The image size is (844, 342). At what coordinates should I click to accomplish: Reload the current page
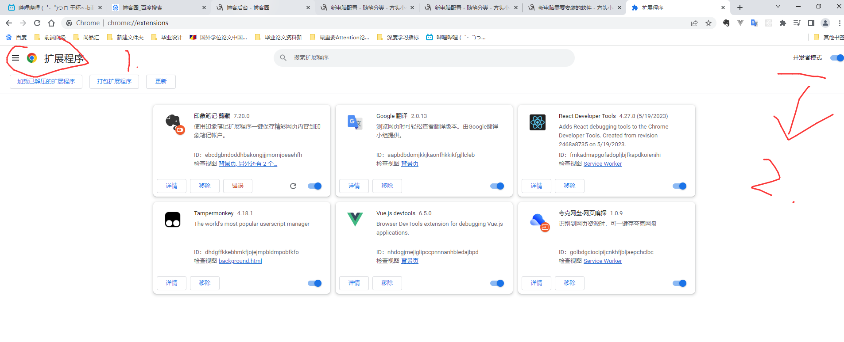click(x=37, y=23)
